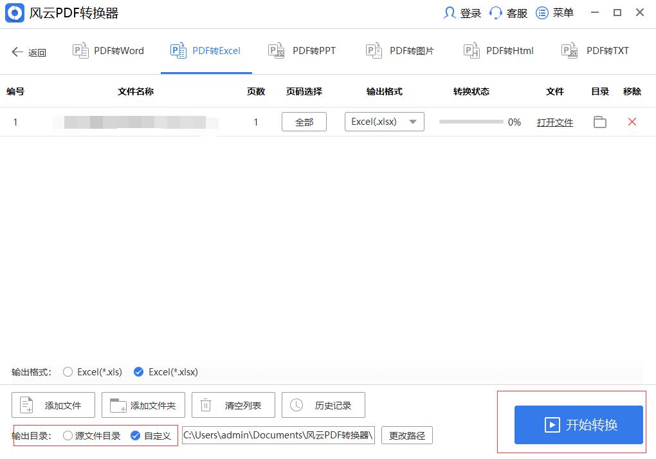This screenshot has width=656, height=459.
Task: Click 开始转换 to start conversion
Action: click(577, 426)
